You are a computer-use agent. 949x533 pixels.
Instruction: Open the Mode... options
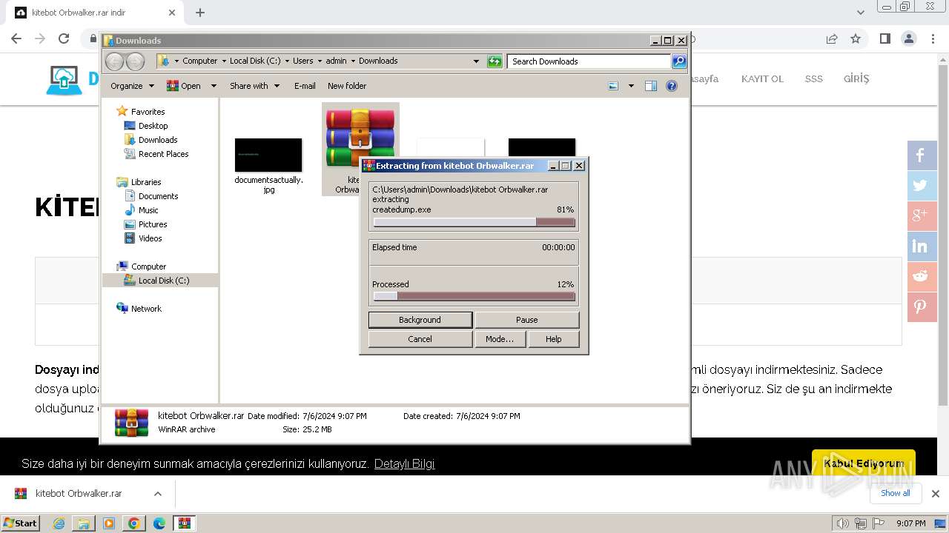pyautogui.click(x=500, y=339)
